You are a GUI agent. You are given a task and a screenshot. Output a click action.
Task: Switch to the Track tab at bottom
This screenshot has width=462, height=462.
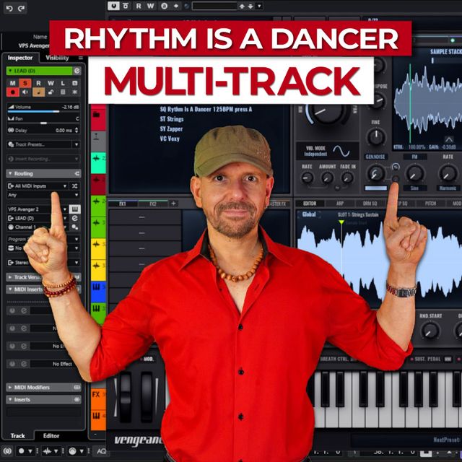(x=17, y=436)
